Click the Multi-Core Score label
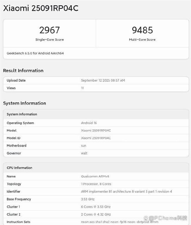This screenshot has width=191, height=225. [142, 39]
